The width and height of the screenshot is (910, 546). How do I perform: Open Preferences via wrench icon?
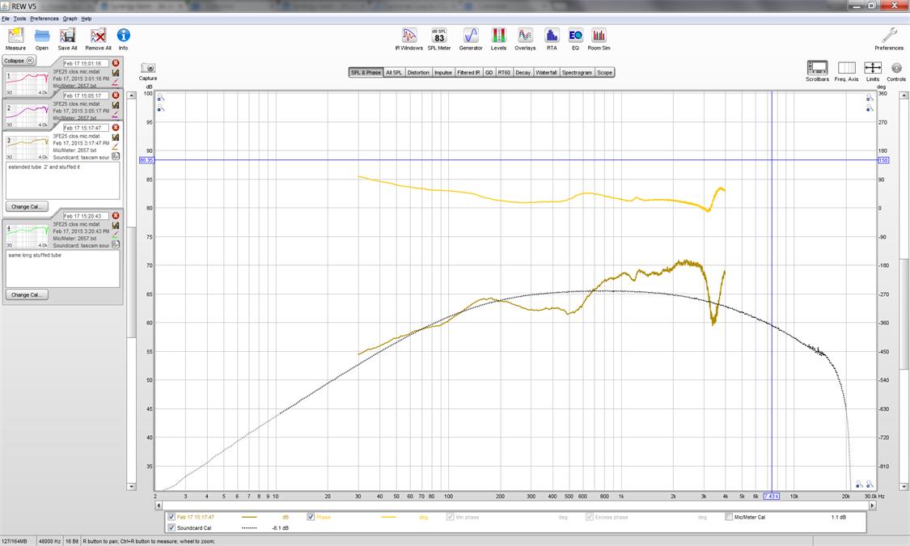889,36
